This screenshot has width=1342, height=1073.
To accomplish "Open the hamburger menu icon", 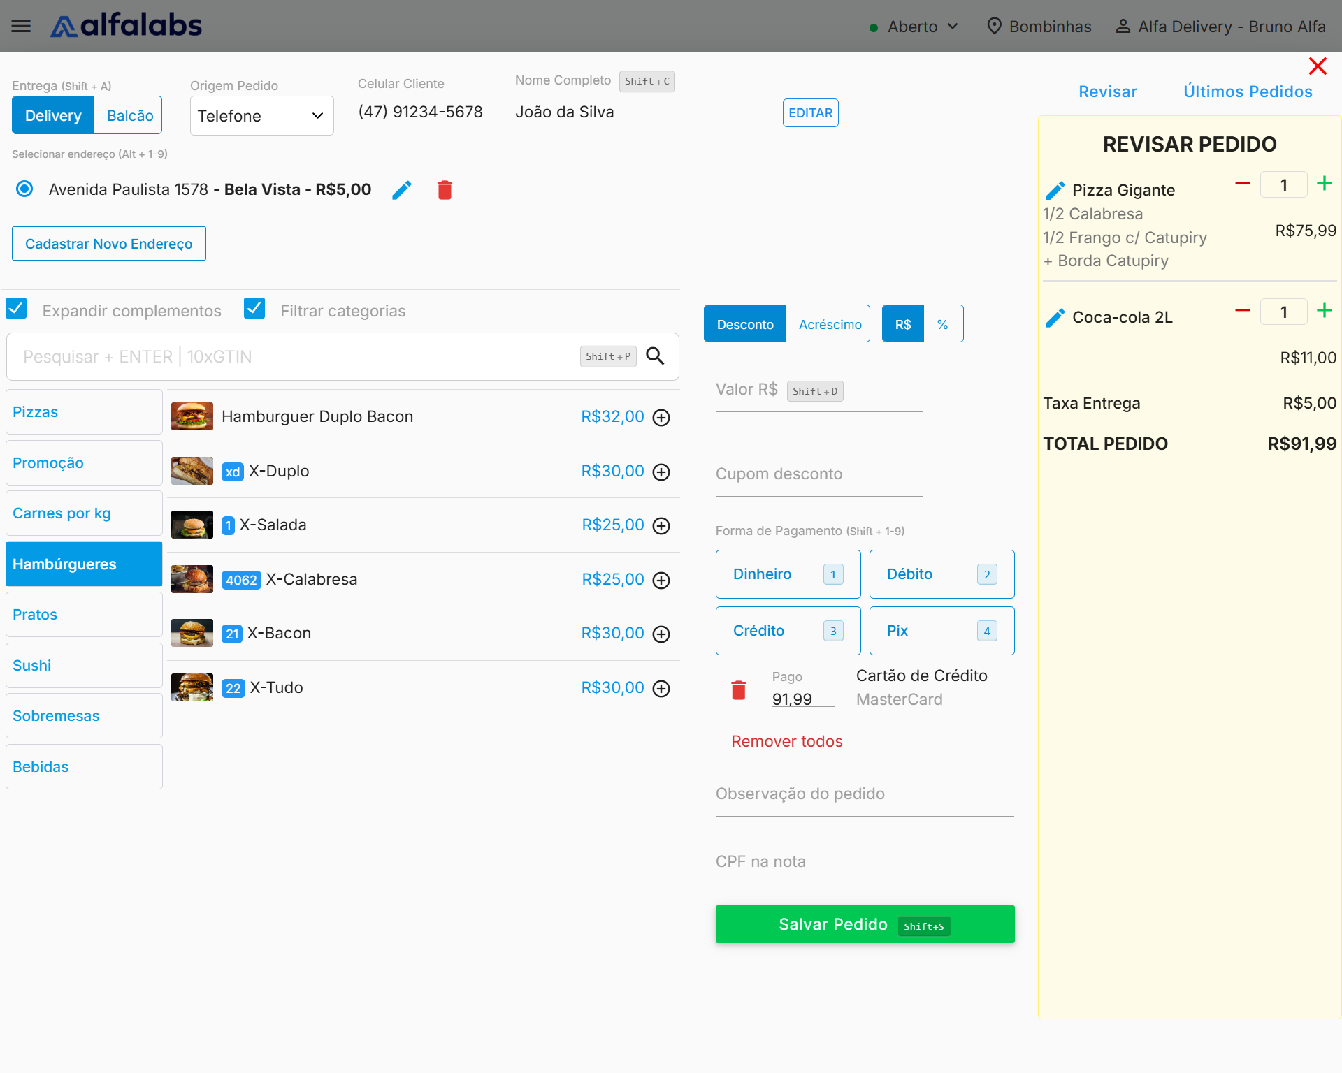I will point(21,26).
